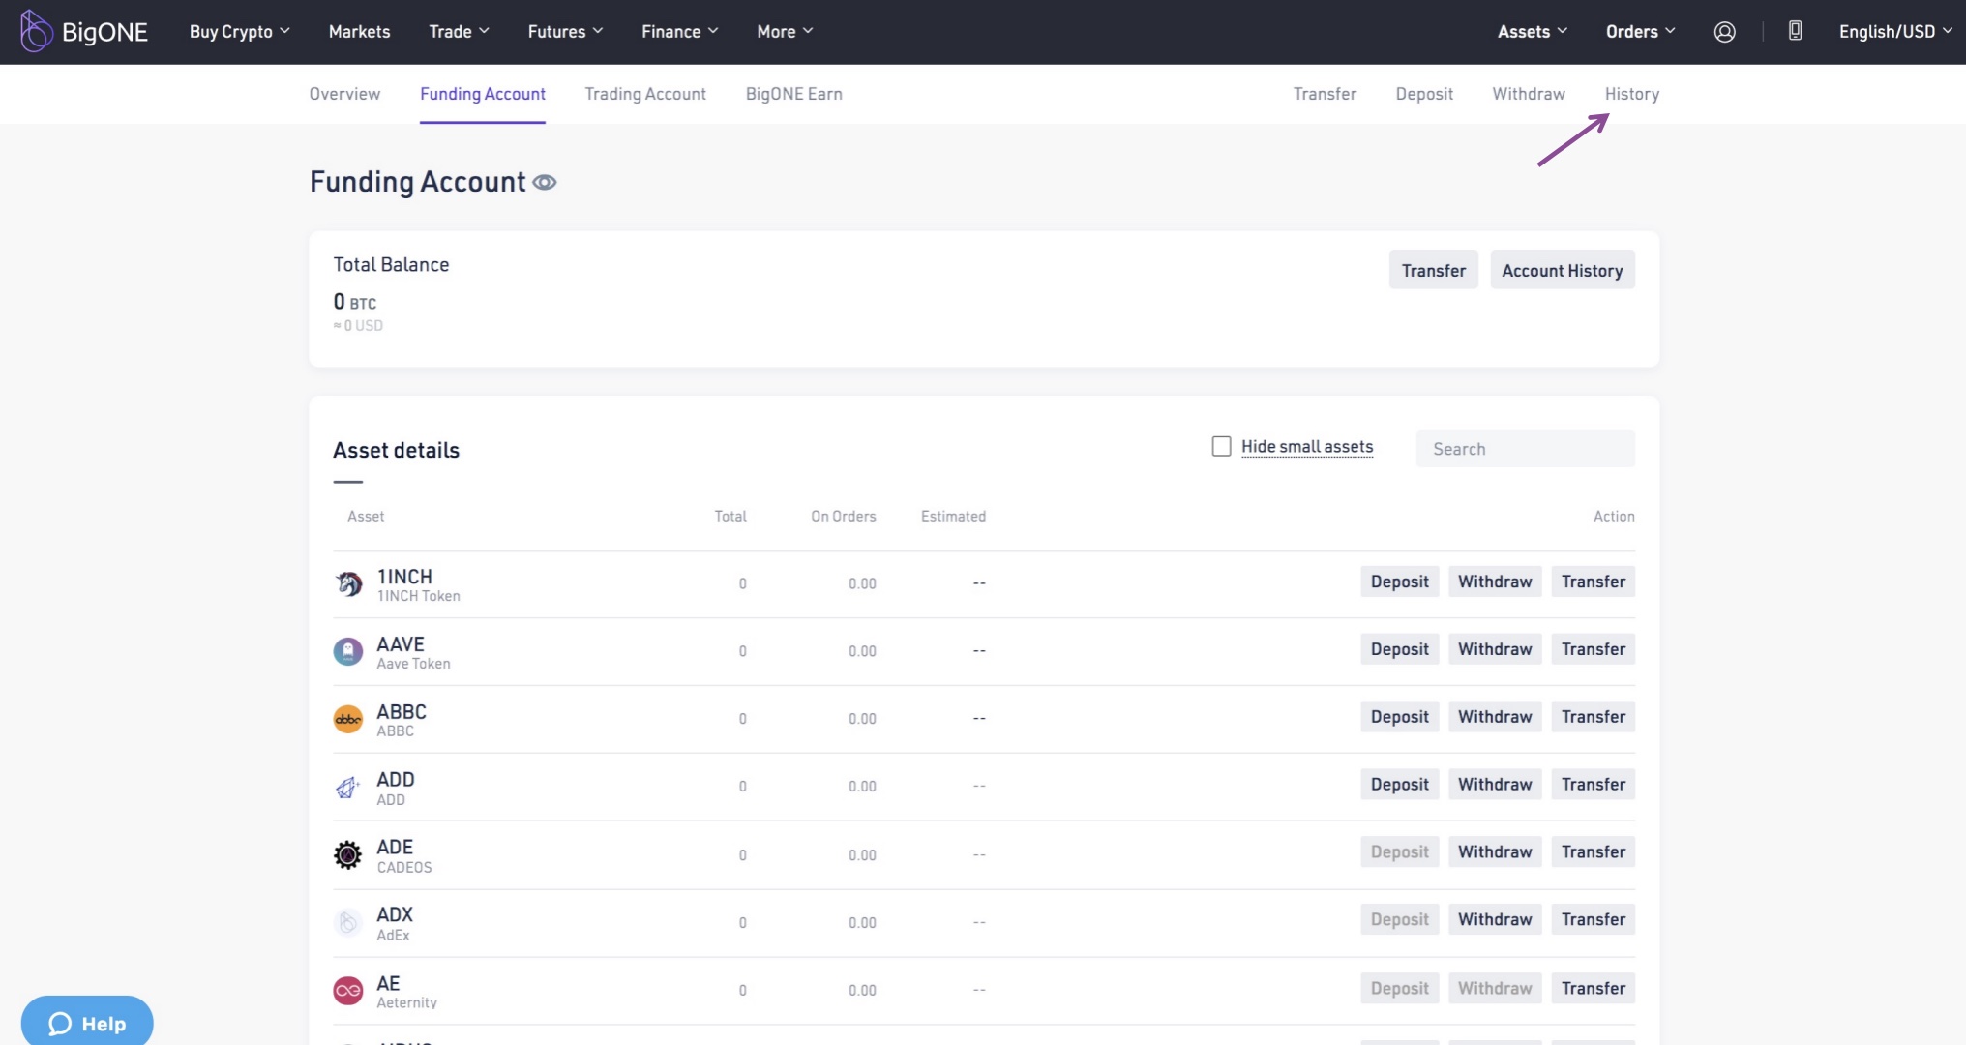The width and height of the screenshot is (1966, 1045).
Task: Click Deposit for the AAVE row
Action: point(1399,649)
